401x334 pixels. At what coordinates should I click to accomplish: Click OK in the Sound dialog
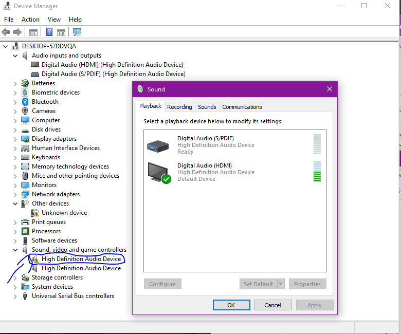pyautogui.click(x=231, y=305)
